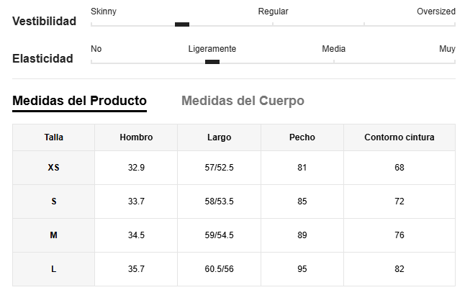Click the Regular label on fit scale
The image size is (465, 290).
[x=273, y=12]
